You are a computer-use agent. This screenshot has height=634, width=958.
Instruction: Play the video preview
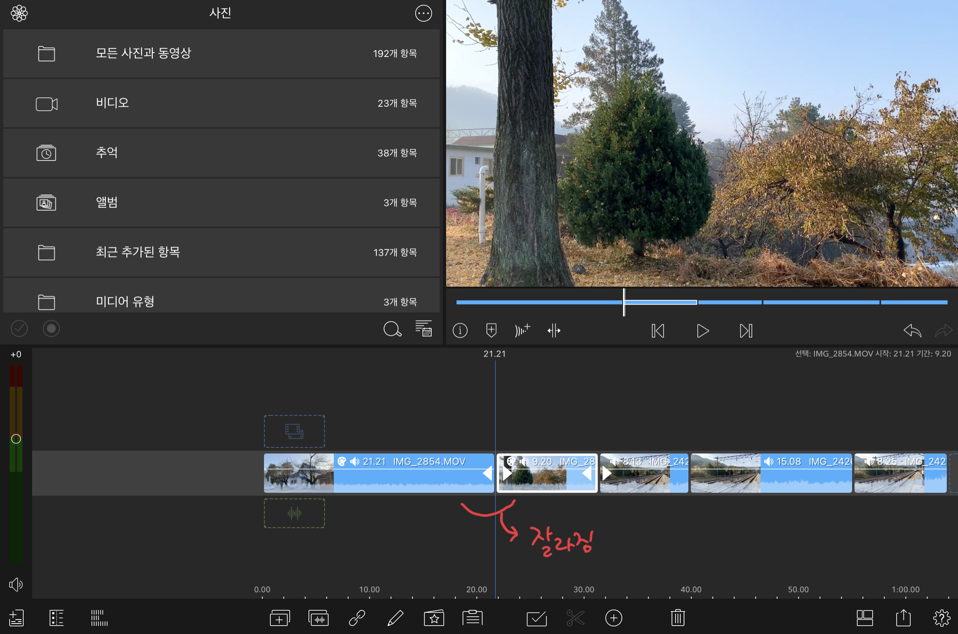click(x=702, y=331)
